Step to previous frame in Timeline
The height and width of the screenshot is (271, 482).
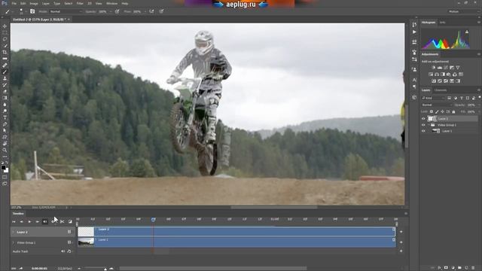(x=22, y=221)
